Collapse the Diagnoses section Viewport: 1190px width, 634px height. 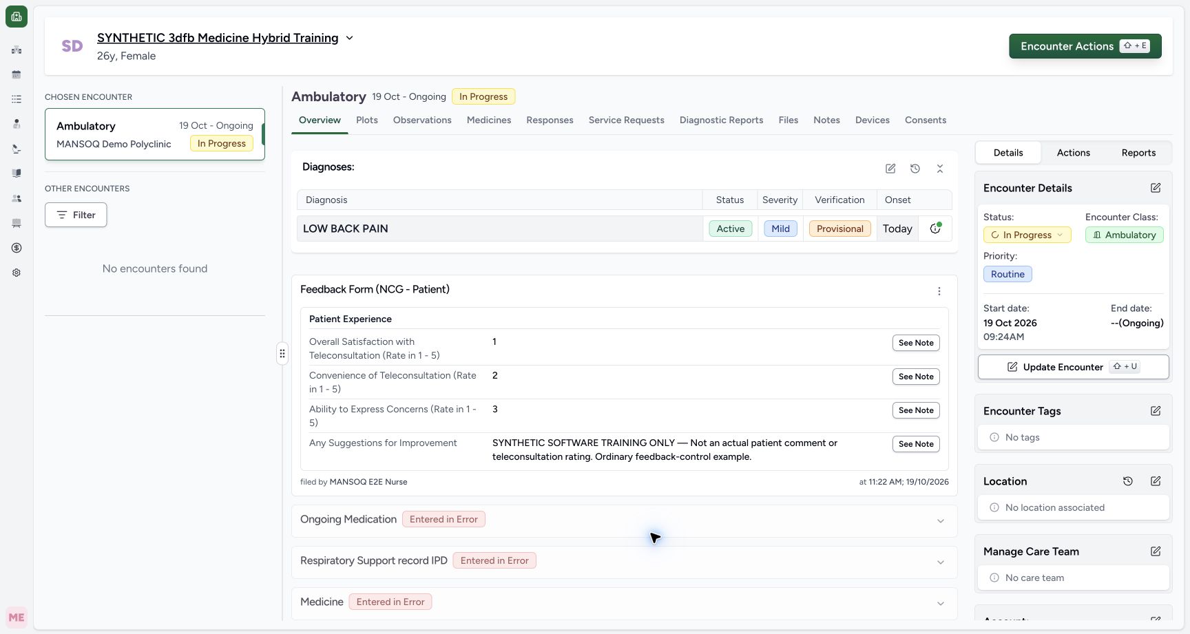(940, 169)
